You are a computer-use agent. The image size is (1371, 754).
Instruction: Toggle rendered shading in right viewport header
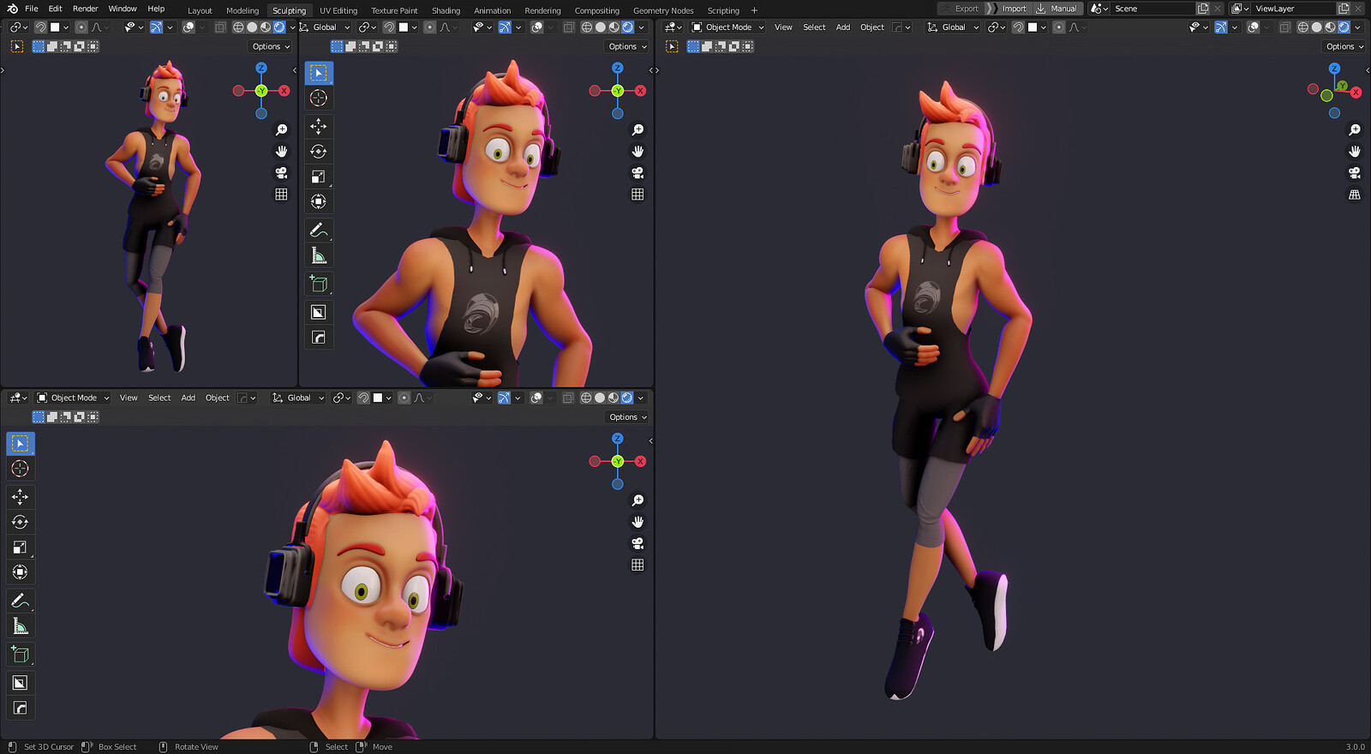pos(1344,27)
